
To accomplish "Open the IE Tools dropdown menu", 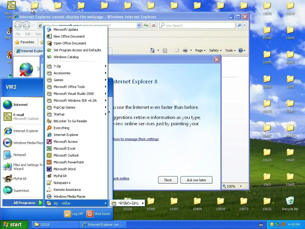I will 230,50.
